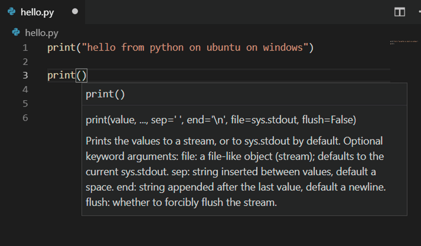Click the Python icon in the breadcrumb
This screenshot has width=421, height=246.
(16, 32)
